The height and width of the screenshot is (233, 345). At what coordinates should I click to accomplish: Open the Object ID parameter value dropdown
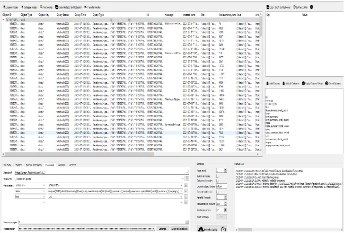181,185
